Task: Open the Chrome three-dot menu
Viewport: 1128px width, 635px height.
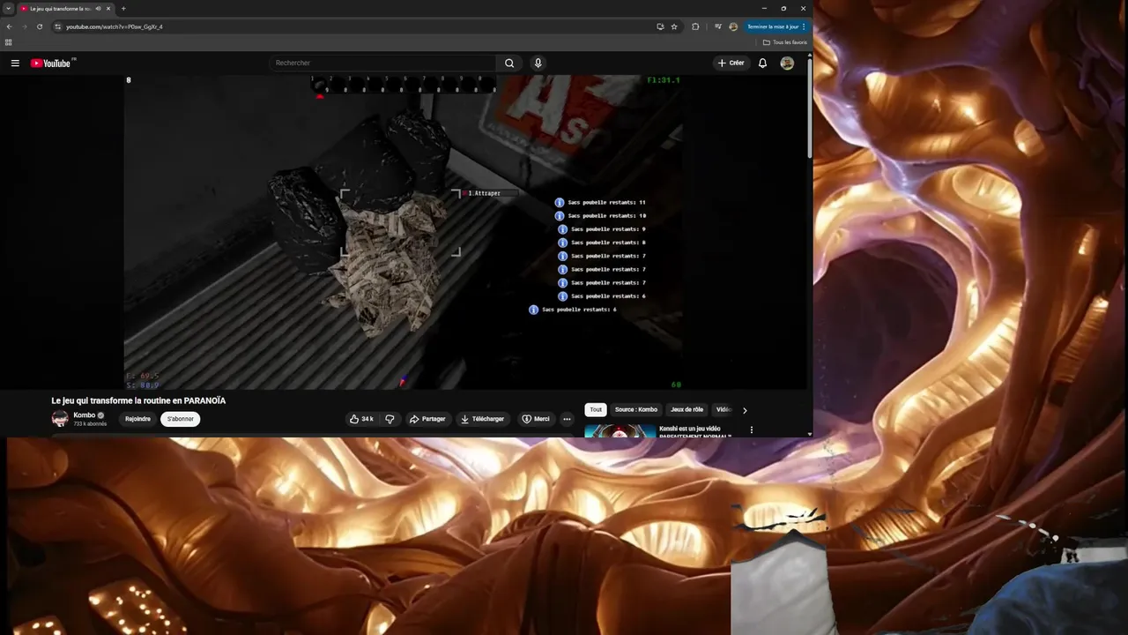Action: coord(804,26)
